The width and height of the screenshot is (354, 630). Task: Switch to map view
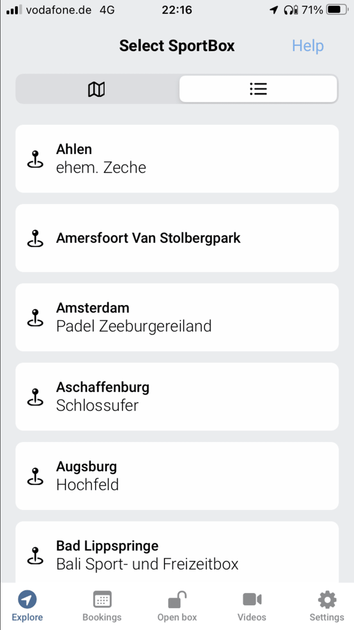(x=96, y=89)
